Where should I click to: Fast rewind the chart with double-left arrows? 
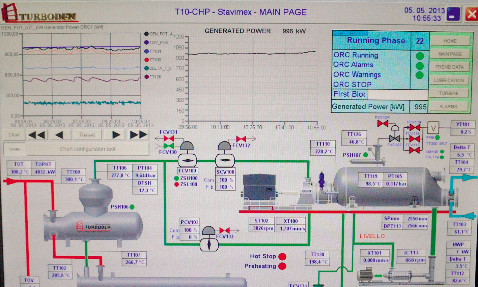point(37,135)
